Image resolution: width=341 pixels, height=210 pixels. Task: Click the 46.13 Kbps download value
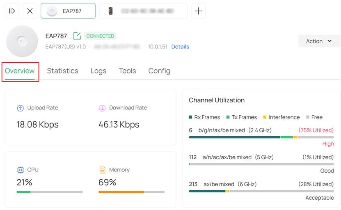tap(119, 125)
